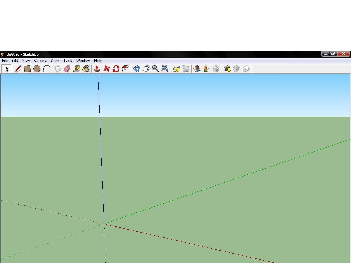This screenshot has width=351, height=263.
Task: Open the Paint Bucket tool
Action: (86, 69)
